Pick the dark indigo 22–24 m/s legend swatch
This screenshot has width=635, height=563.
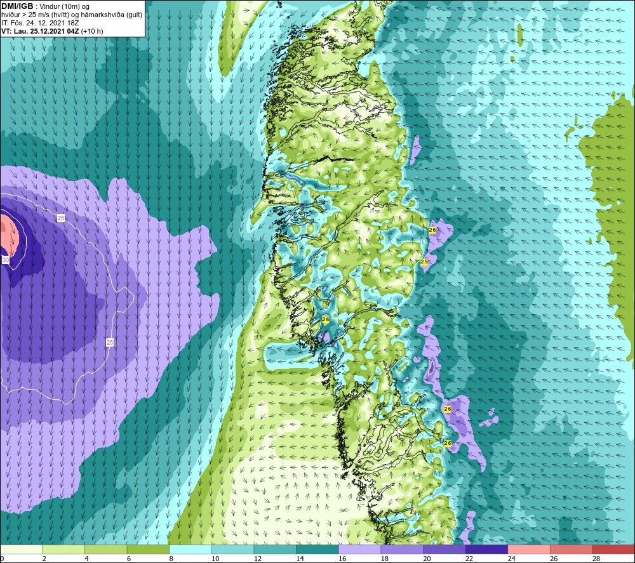(x=486, y=549)
